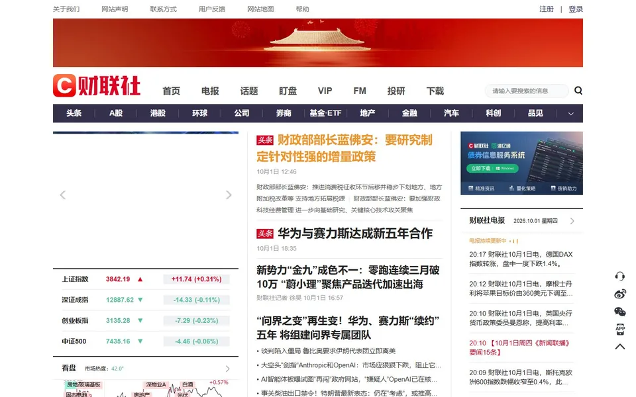636x397 pixels.
Task: Open 新势力"金九"成色不一 article
Action: click(348, 277)
